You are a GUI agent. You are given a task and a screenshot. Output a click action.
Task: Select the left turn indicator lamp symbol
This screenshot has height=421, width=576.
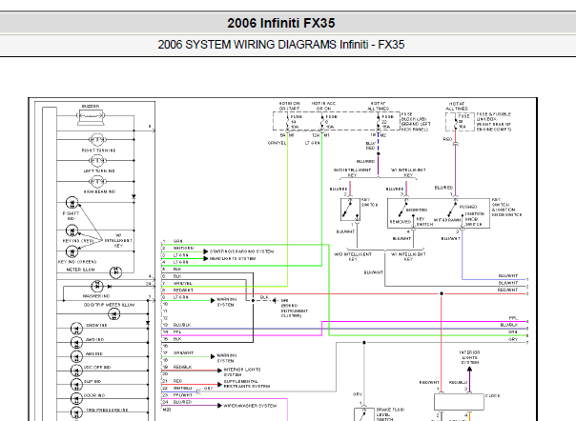[97, 161]
